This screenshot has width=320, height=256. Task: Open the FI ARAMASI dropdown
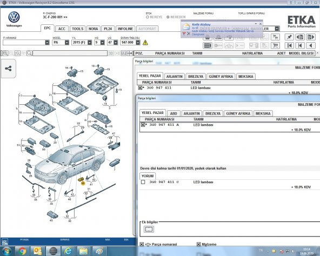47,43
